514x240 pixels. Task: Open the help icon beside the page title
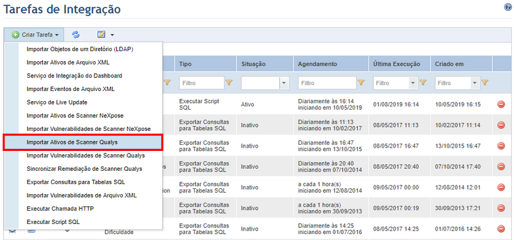pyautogui.click(x=508, y=7)
